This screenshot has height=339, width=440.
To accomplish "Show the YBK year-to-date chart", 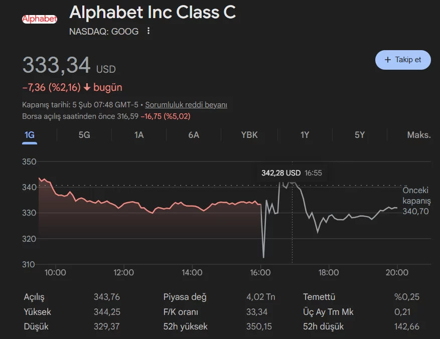I will click(249, 135).
